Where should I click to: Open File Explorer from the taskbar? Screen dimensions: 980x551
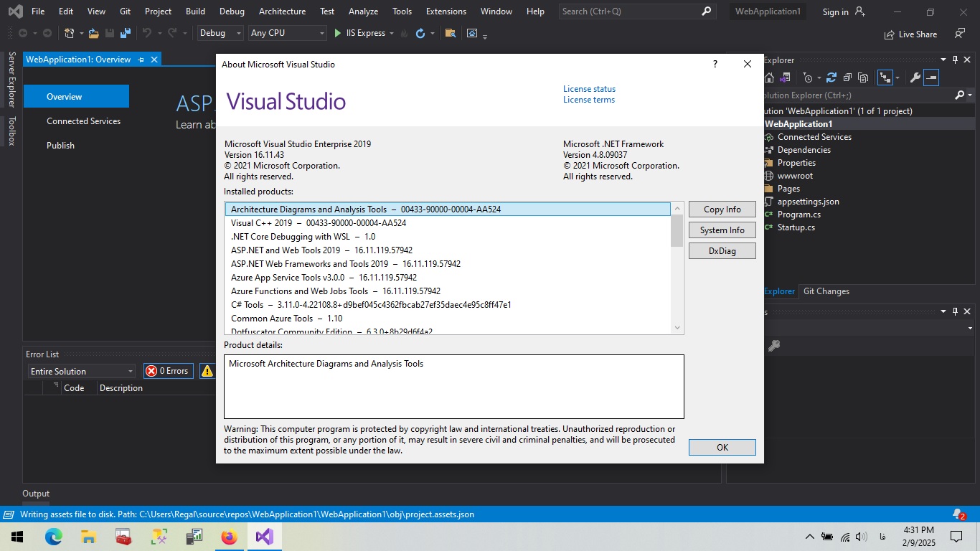(x=88, y=536)
